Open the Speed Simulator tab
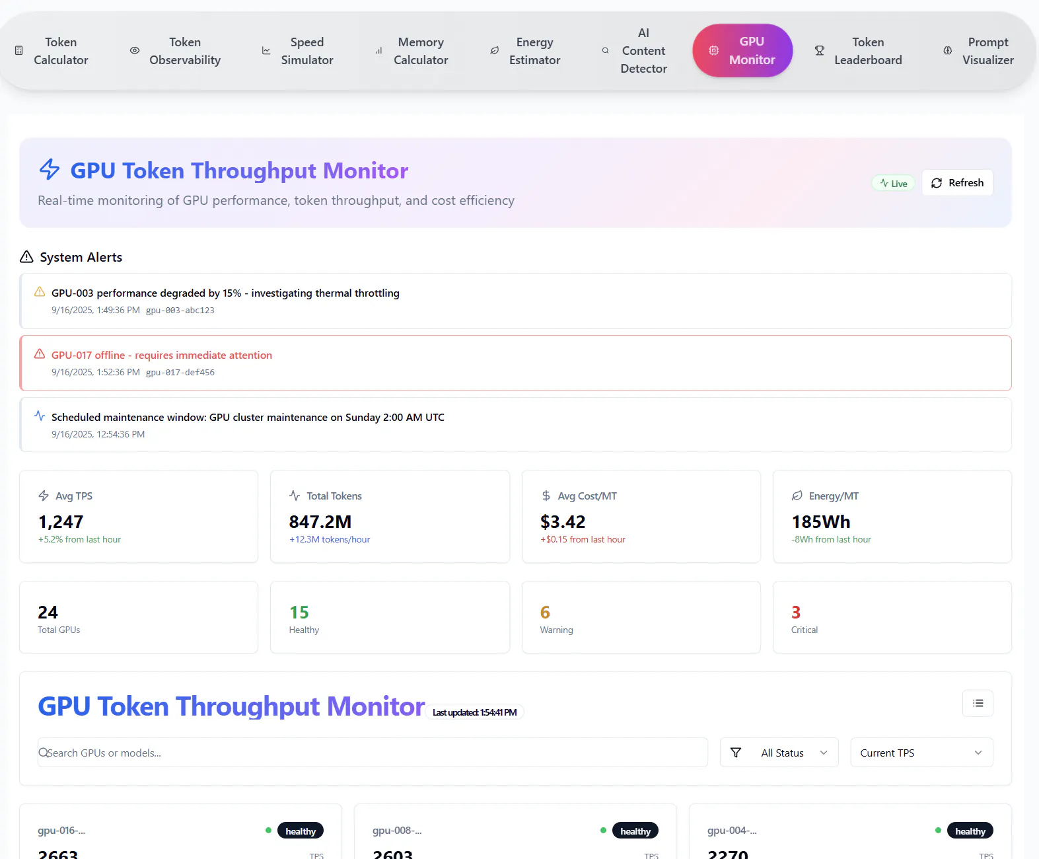 point(298,51)
